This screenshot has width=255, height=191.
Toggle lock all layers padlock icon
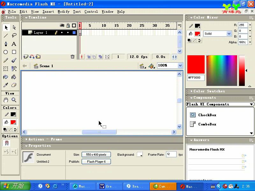pos(68,25)
